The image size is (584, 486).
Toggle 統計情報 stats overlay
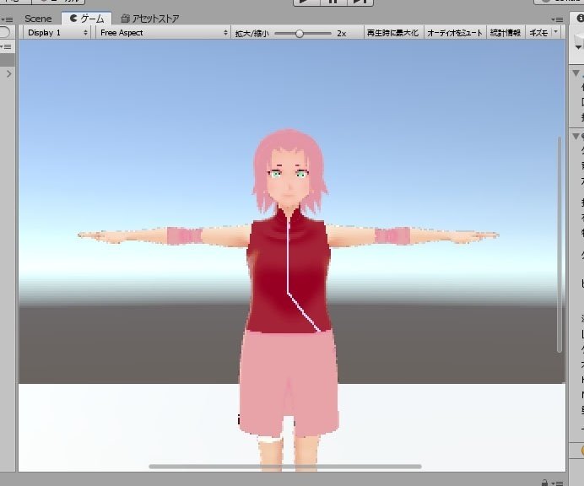[506, 33]
